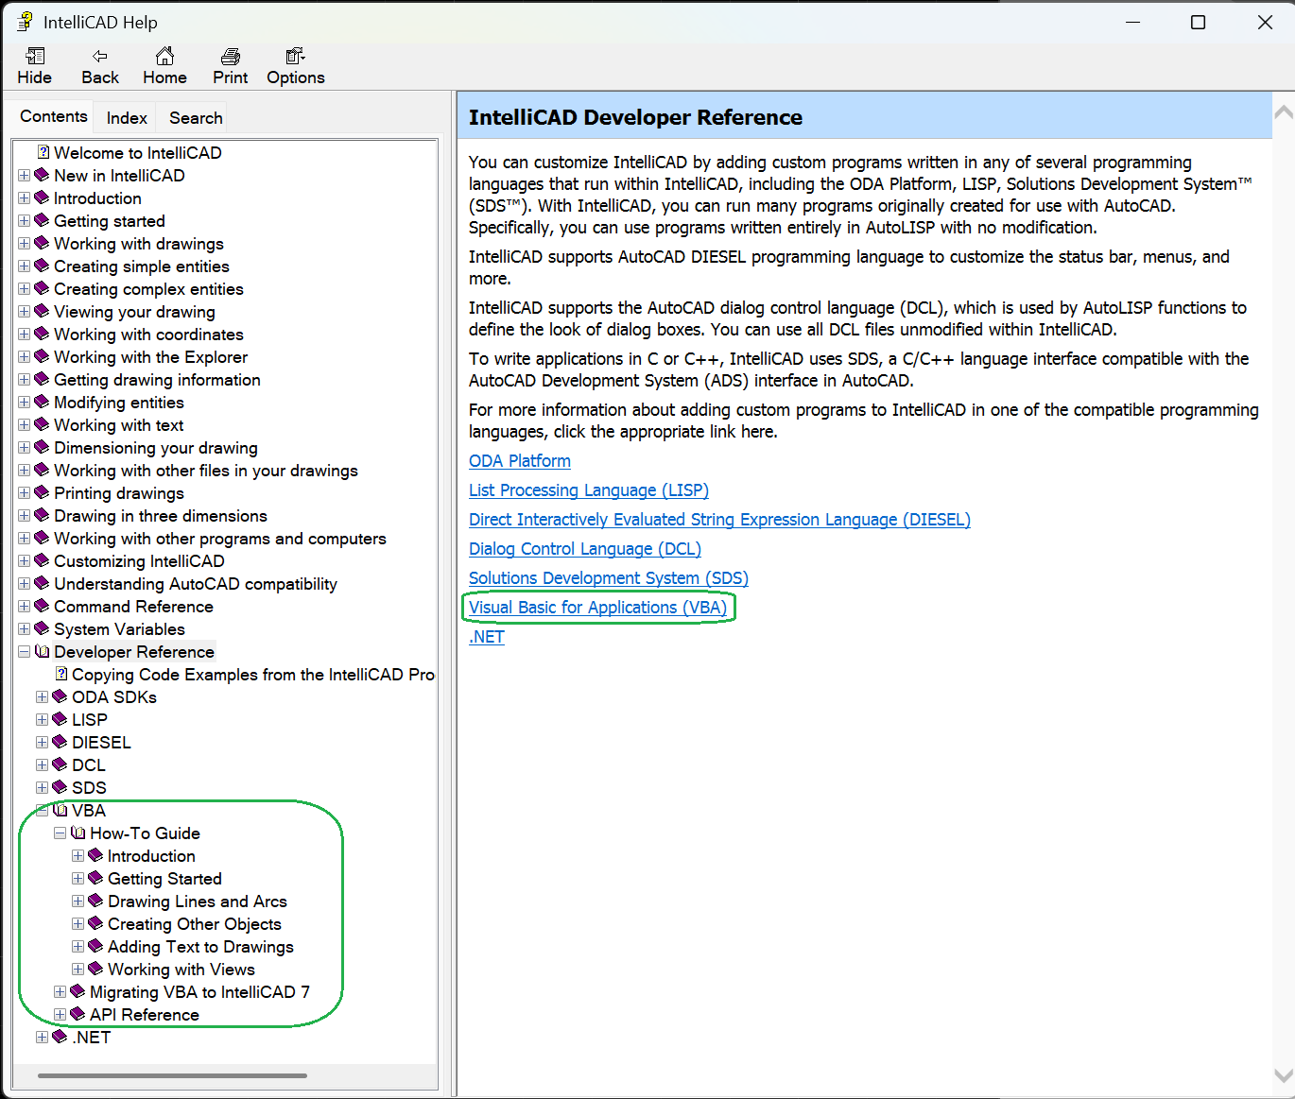Click the book icon beside Drawing Lines and Arcs
This screenshot has height=1099, width=1295.
click(x=95, y=901)
